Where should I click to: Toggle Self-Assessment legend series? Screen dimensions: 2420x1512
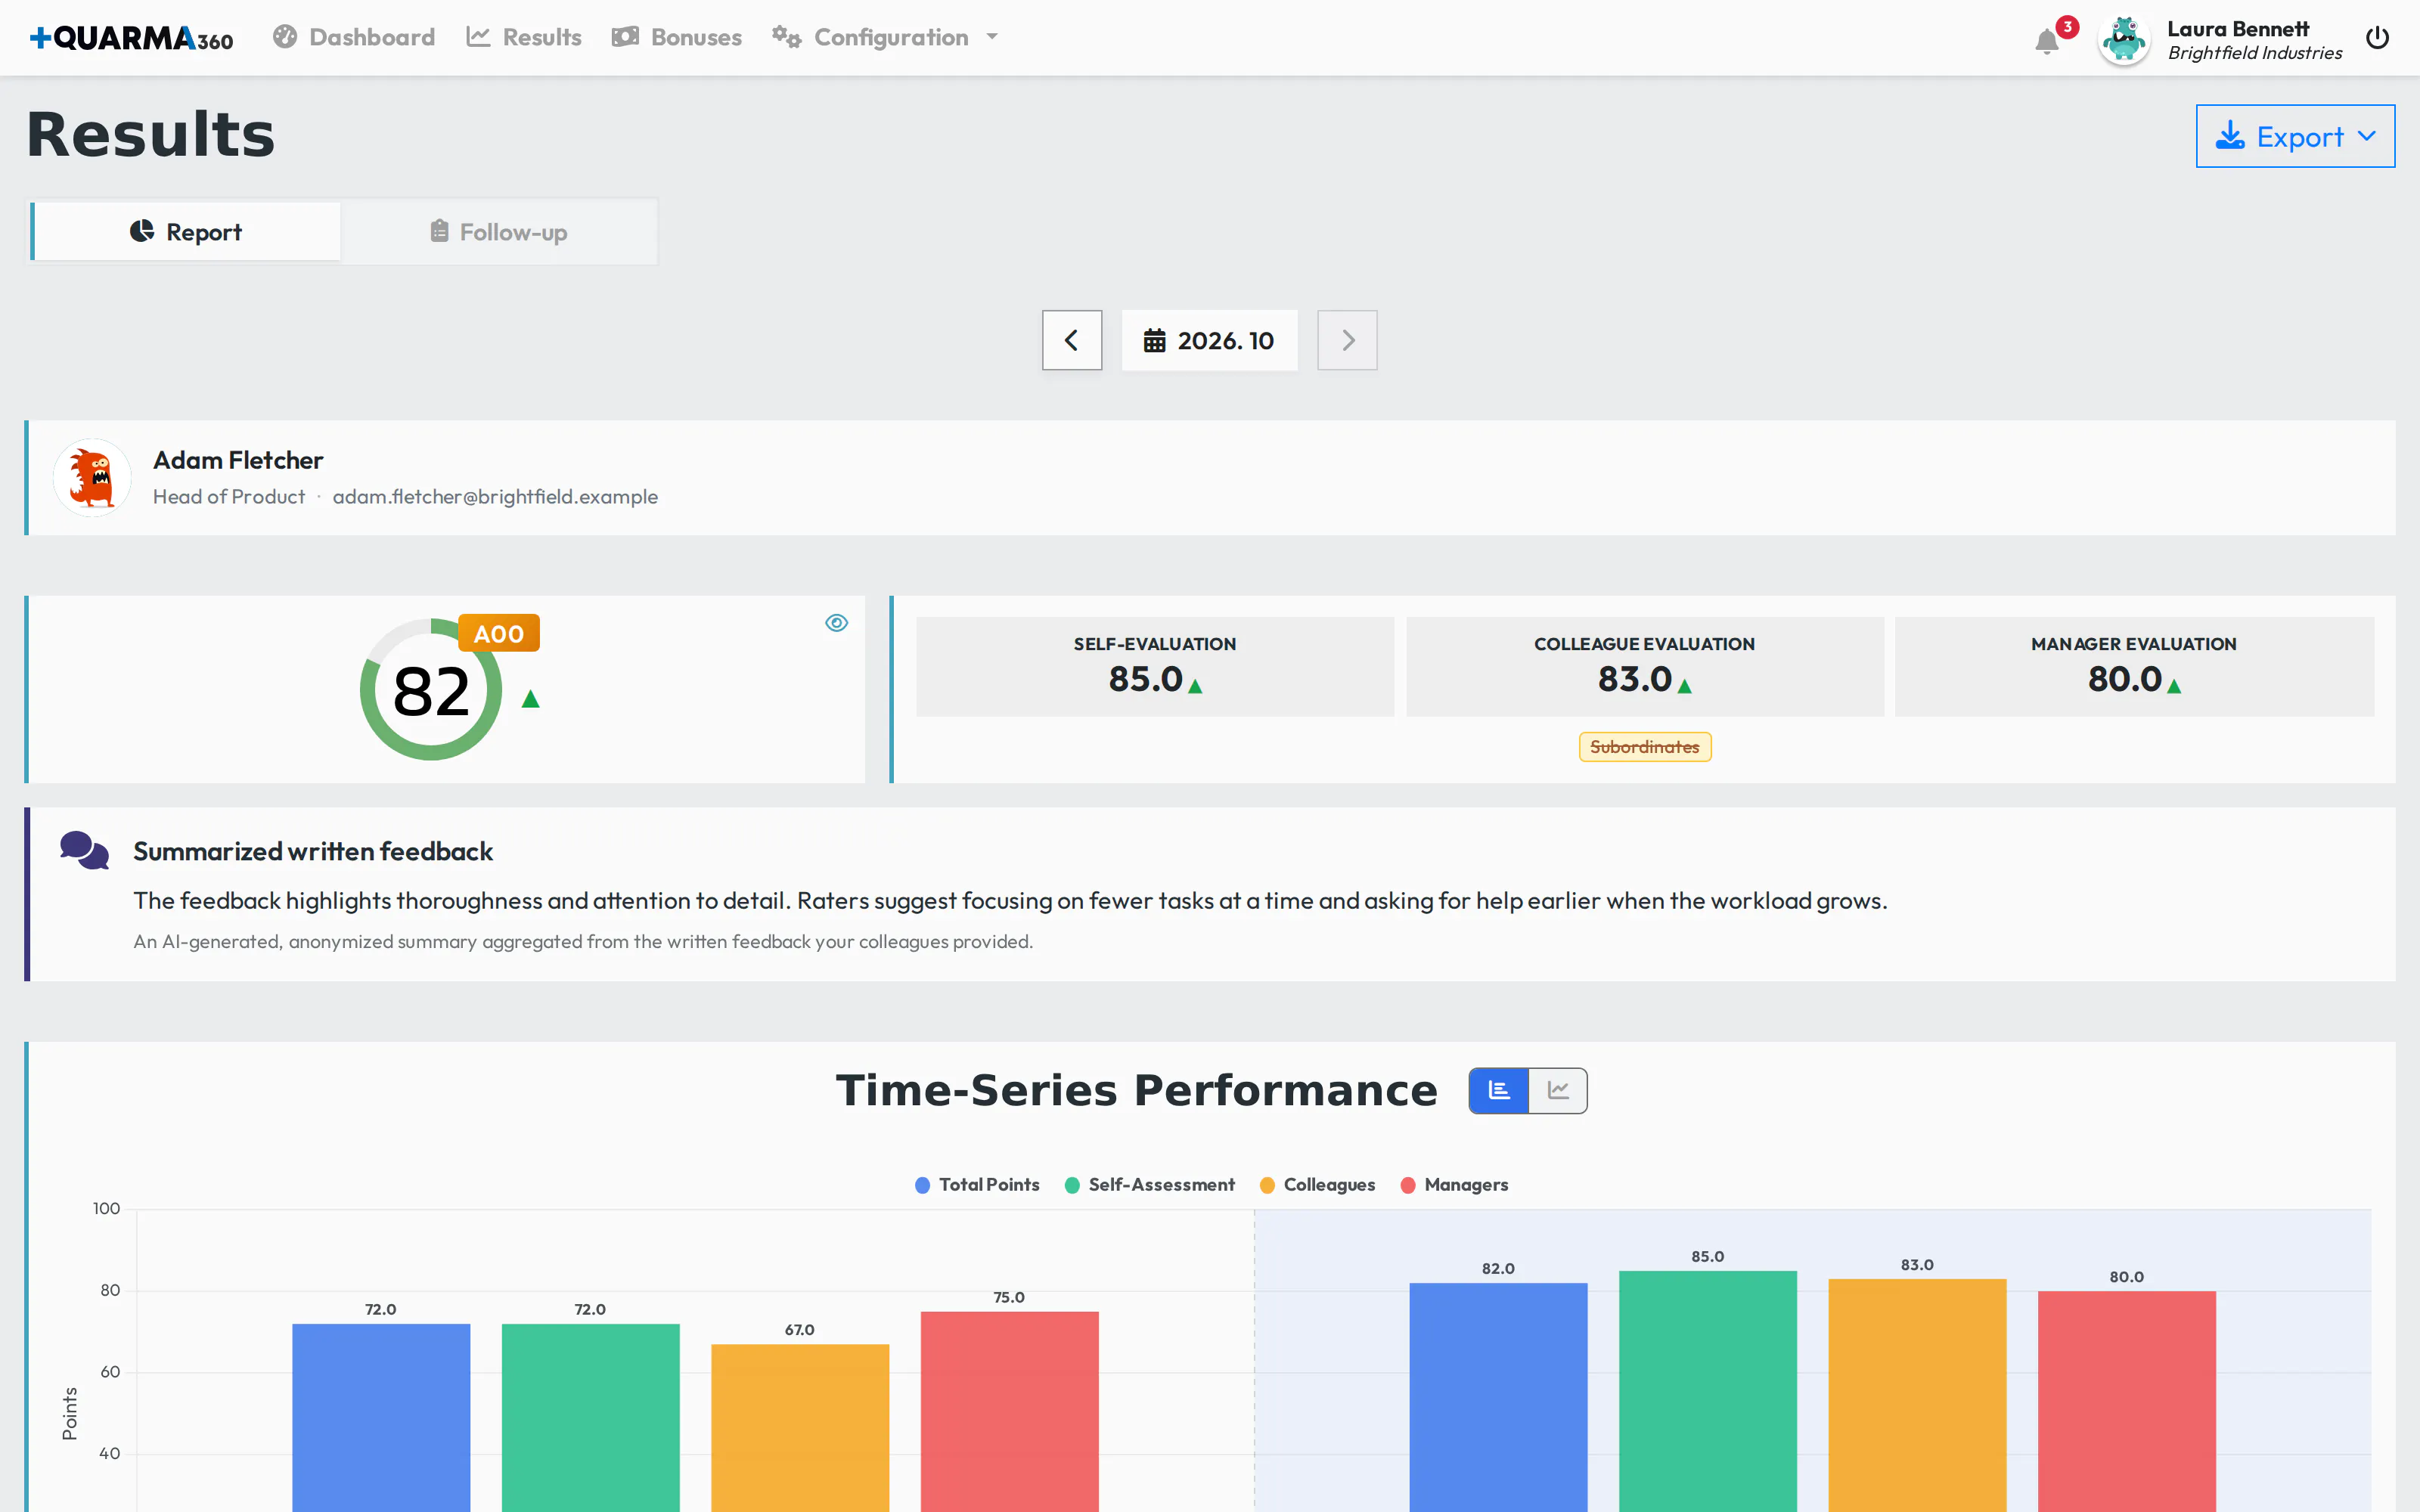(x=1150, y=1185)
